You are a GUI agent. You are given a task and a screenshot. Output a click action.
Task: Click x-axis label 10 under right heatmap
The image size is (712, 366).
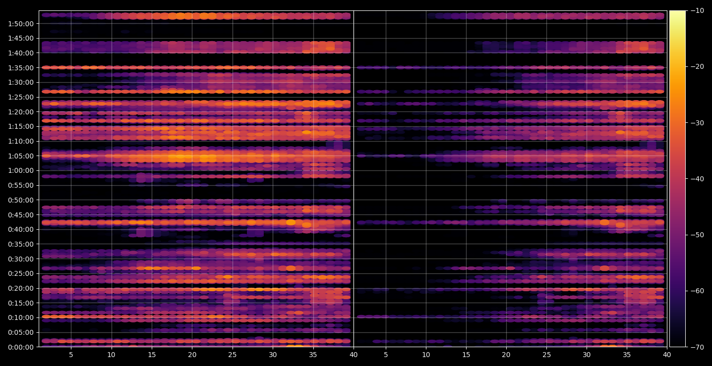pos(425,355)
